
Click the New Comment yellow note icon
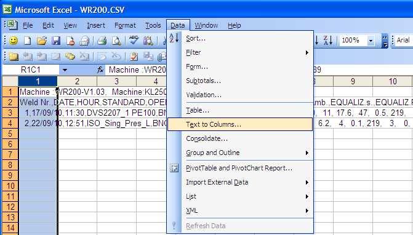(x=14, y=57)
